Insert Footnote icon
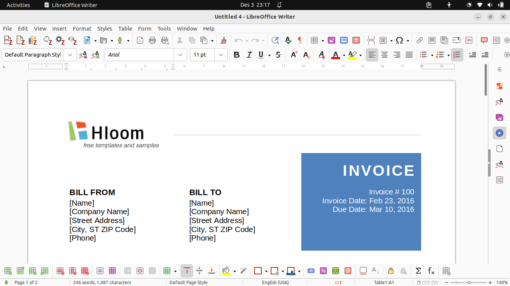Screen dimensions: 510x286 [432, 40]
